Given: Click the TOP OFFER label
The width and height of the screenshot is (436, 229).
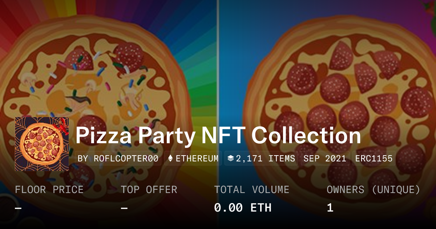Looking at the screenshot, I should [x=149, y=190].
